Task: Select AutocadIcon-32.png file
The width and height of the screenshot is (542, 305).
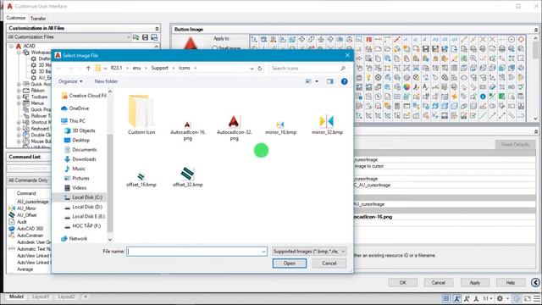Action: click(x=234, y=128)
